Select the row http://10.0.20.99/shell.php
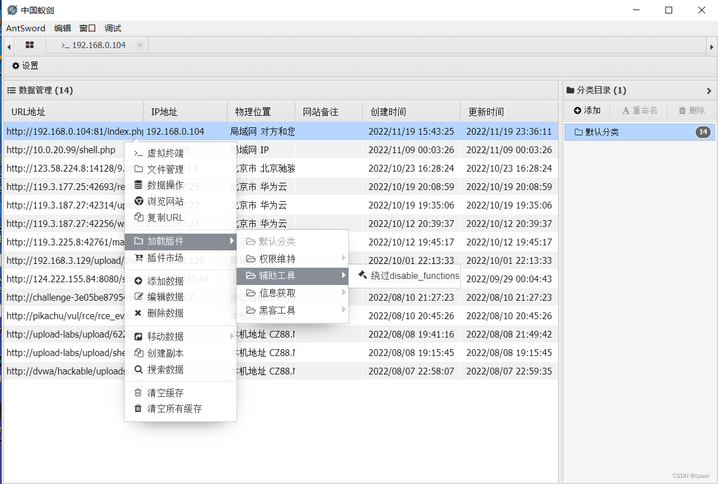The height and width of the screenshot is (484, 718). 281,150
